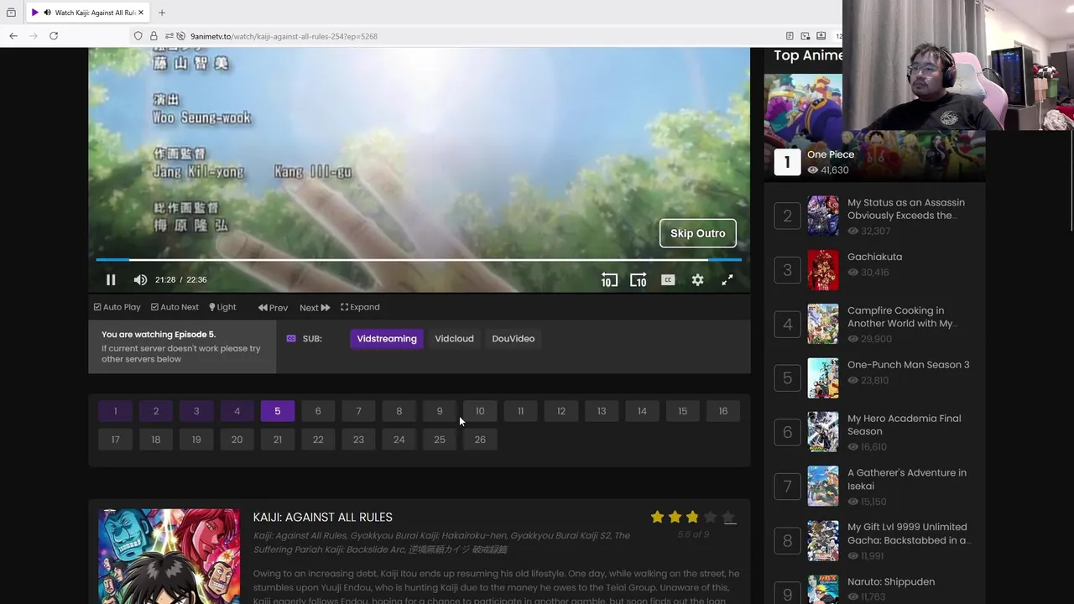Image resolution: width=1074 pixels, height=604 pixels.
Task: Open episode 10
Action: (x=480, y=411)
